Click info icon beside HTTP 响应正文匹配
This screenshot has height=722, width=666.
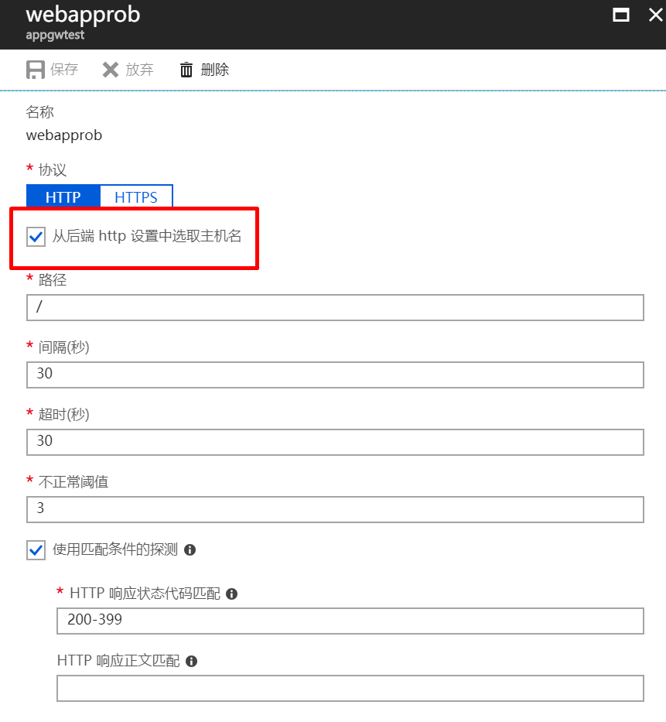click(191, 661)
